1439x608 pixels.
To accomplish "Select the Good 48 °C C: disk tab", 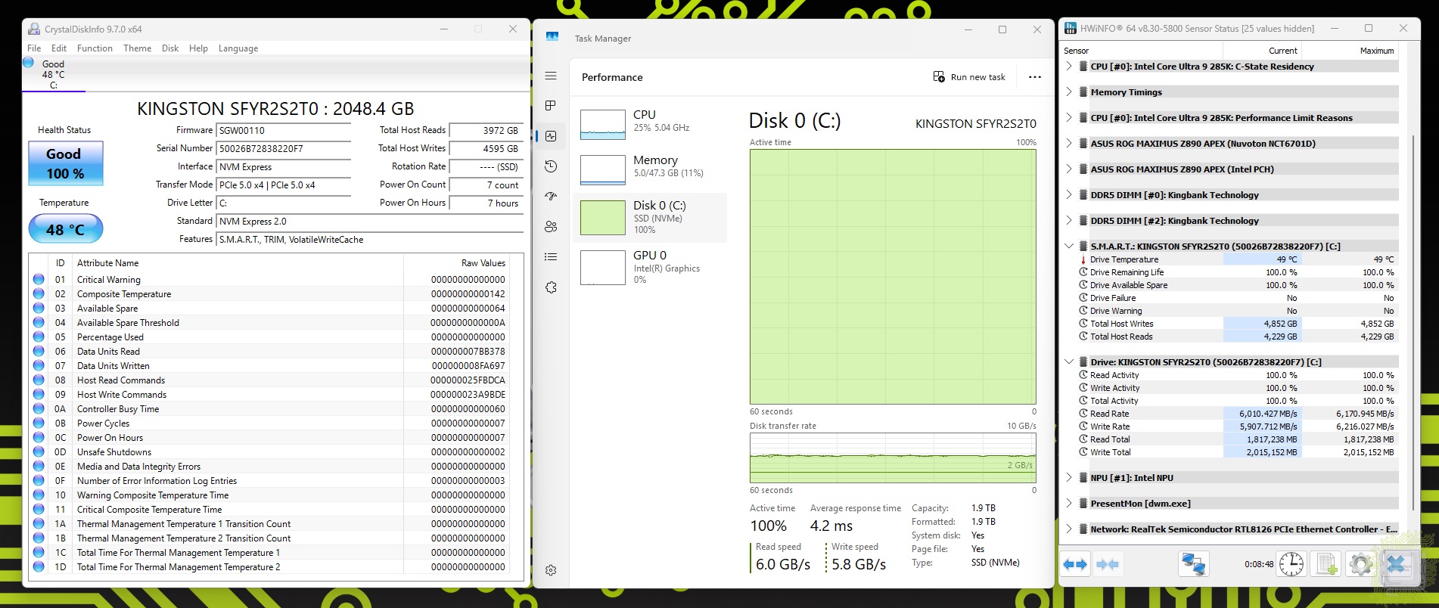I will (x=54, y=75).
